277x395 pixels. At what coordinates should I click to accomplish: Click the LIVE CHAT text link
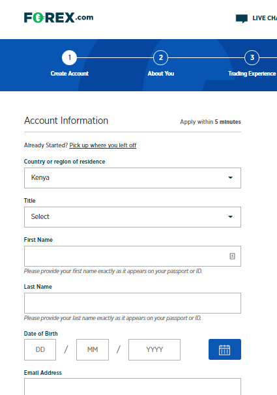[265, 18]
